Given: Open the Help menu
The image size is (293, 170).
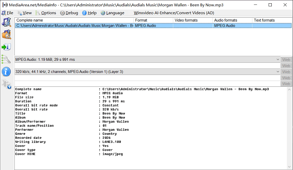Looking at the screenshot, I should pyautogui.click(x=89, y=13).
